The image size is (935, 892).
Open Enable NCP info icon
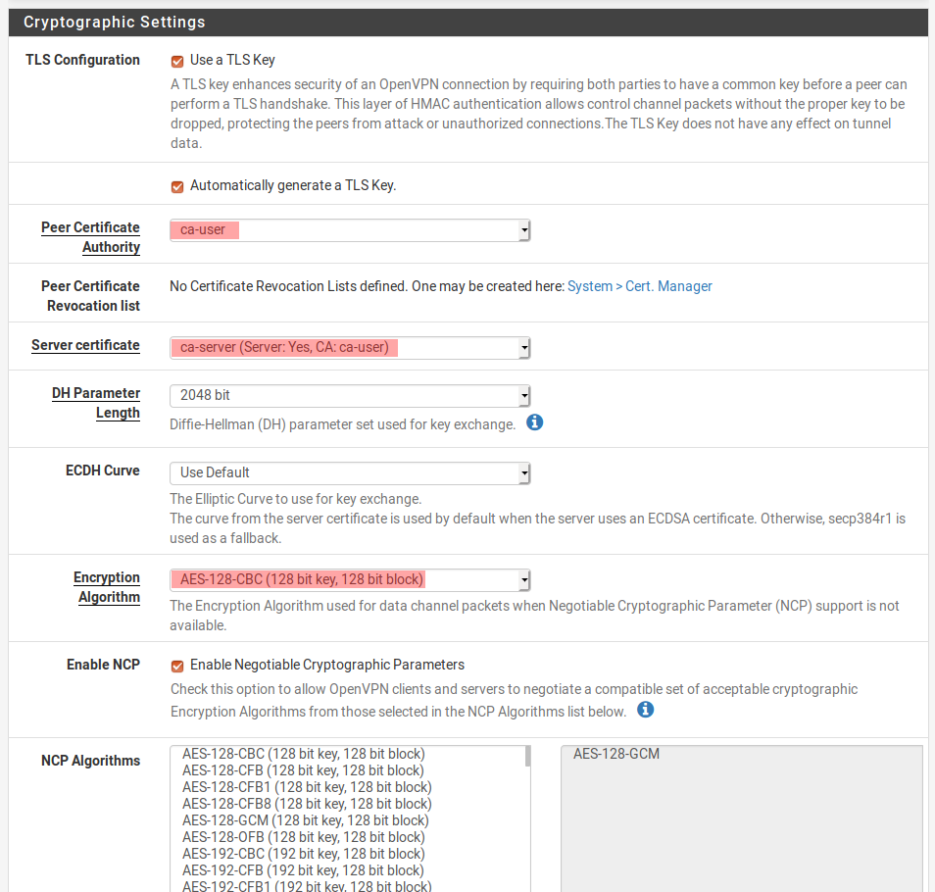645,710
